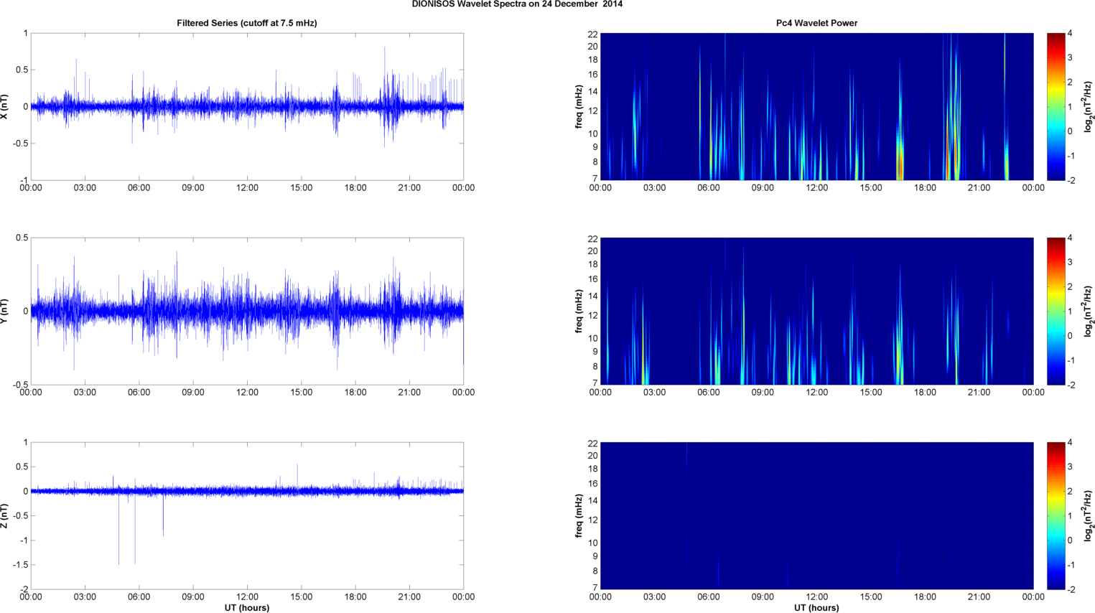Click the Y (nT) axis label
This screenshot has height=613, width=1095.
click(x=5, y=311)
